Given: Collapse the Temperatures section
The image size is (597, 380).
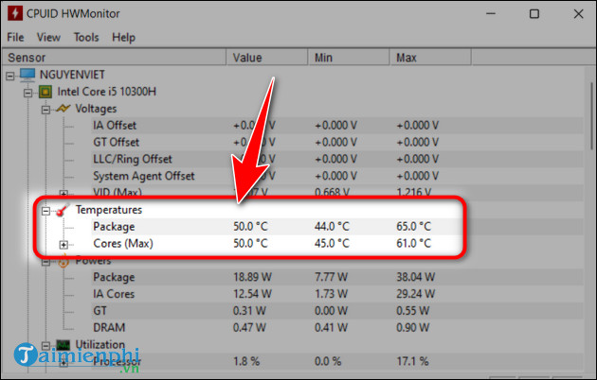Looking at the screenshot, I should pos(45,211).
